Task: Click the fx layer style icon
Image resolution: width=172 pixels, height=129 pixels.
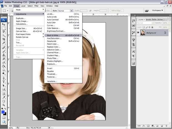Action: [144, 126]
